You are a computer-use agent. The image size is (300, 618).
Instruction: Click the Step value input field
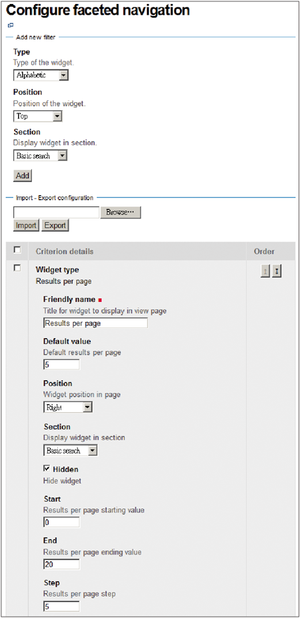pyautogui.click(x=61, y=607)
